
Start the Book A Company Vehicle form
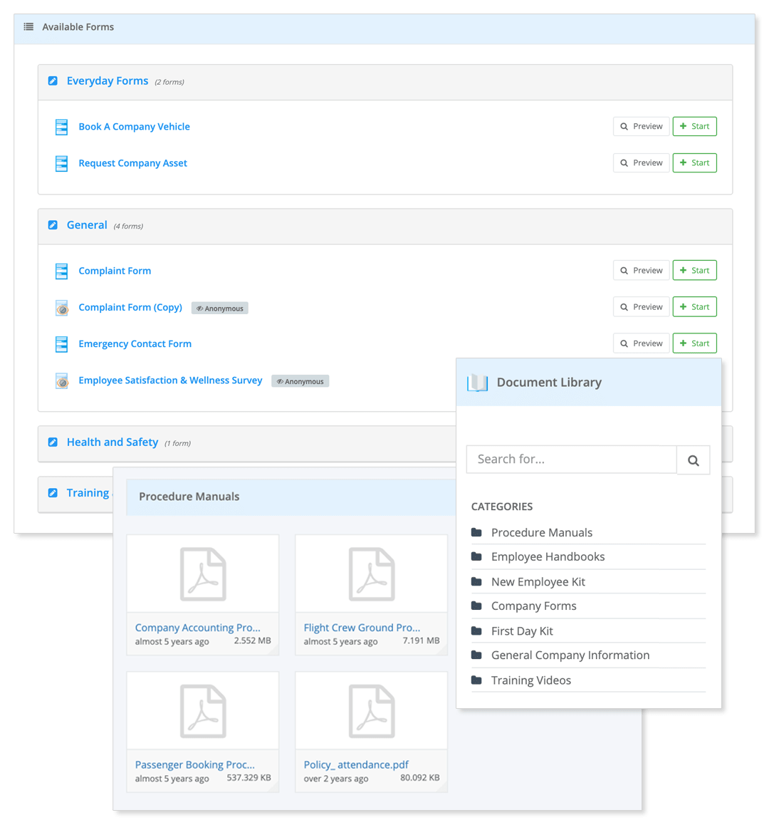694,126
